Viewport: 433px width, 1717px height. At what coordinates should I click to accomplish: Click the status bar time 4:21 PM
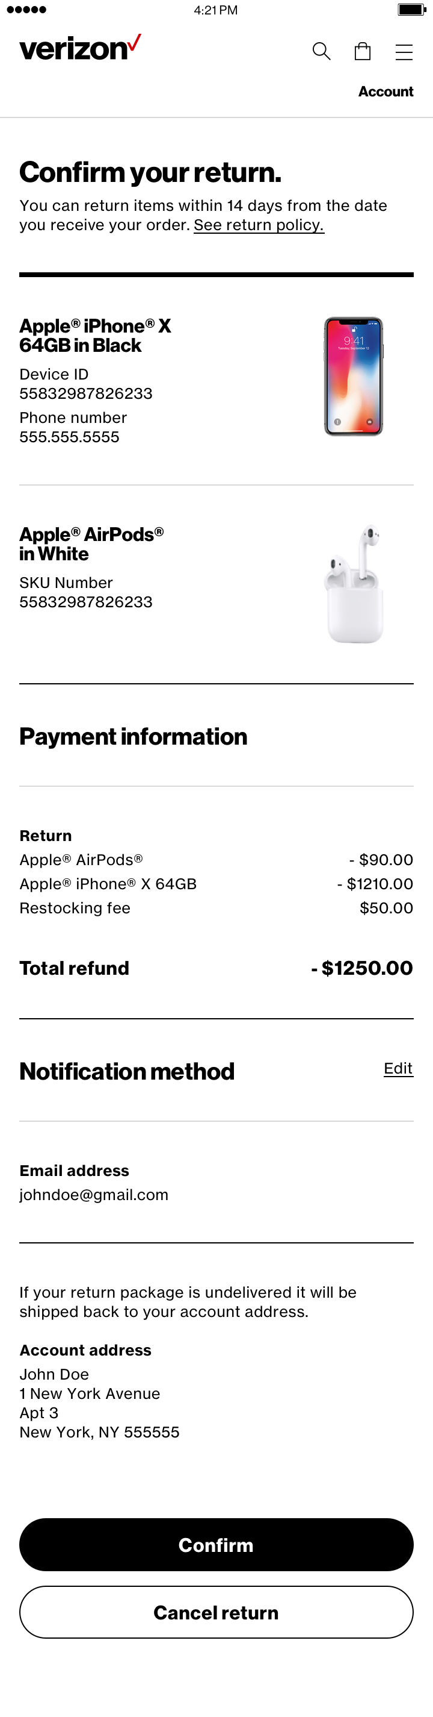(x=215, y=10)
